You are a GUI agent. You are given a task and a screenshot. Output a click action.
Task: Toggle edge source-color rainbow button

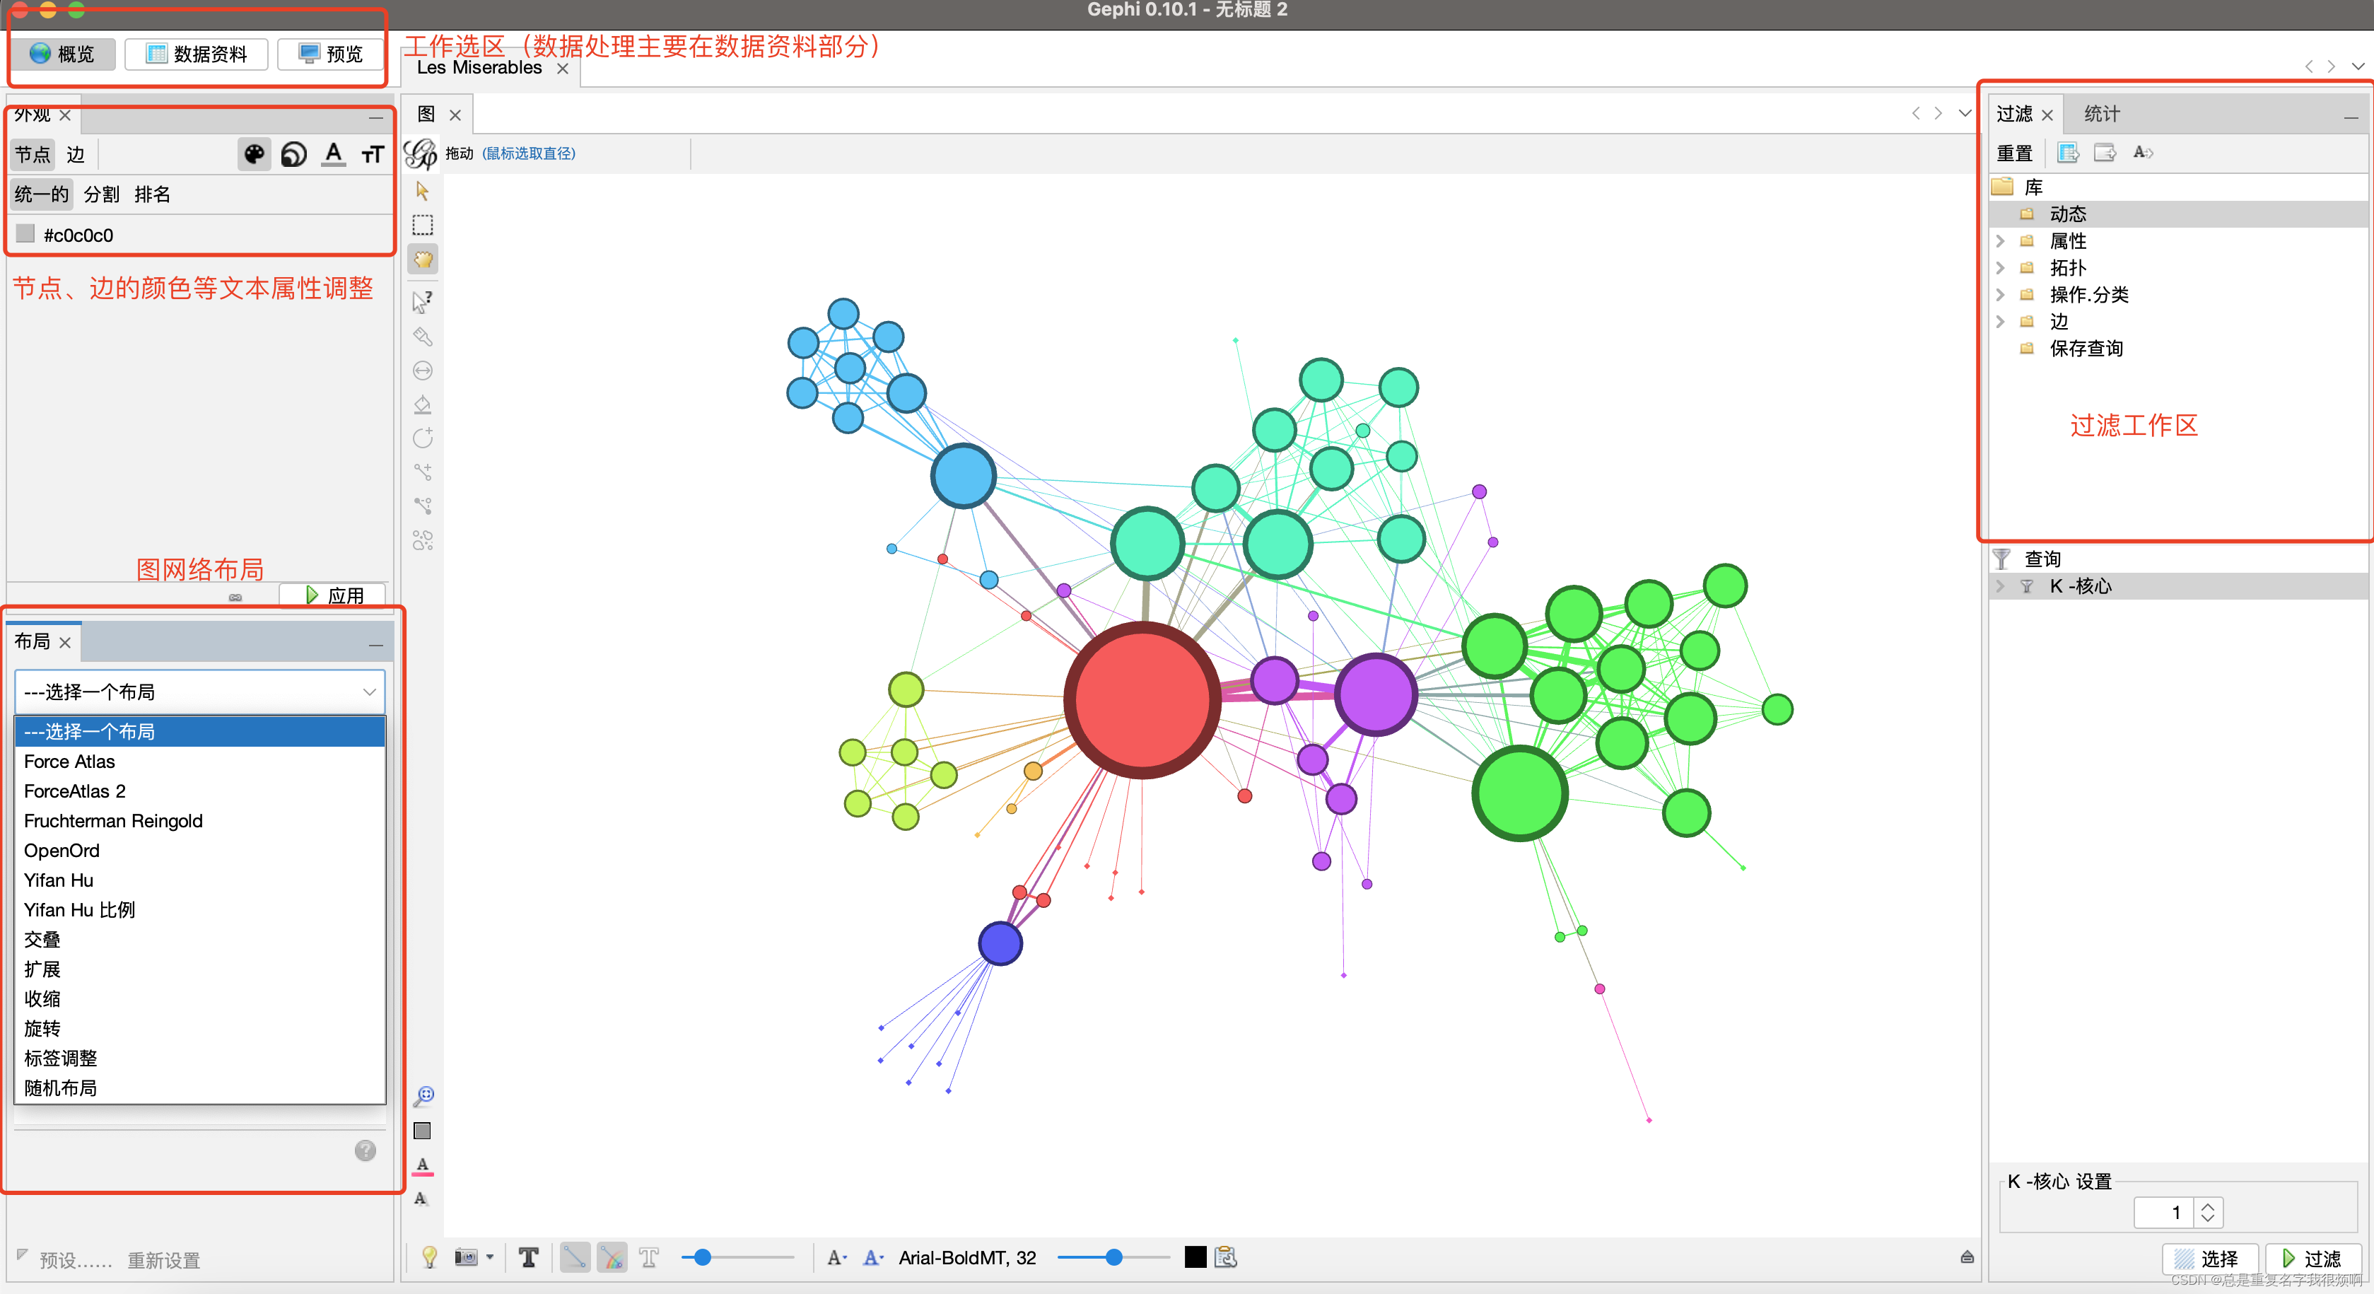pos(612,1257)
